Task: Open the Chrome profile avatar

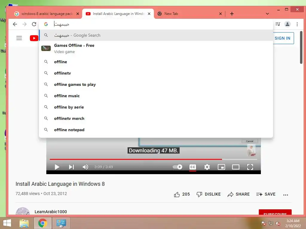Action: click(x=287, y=24)
